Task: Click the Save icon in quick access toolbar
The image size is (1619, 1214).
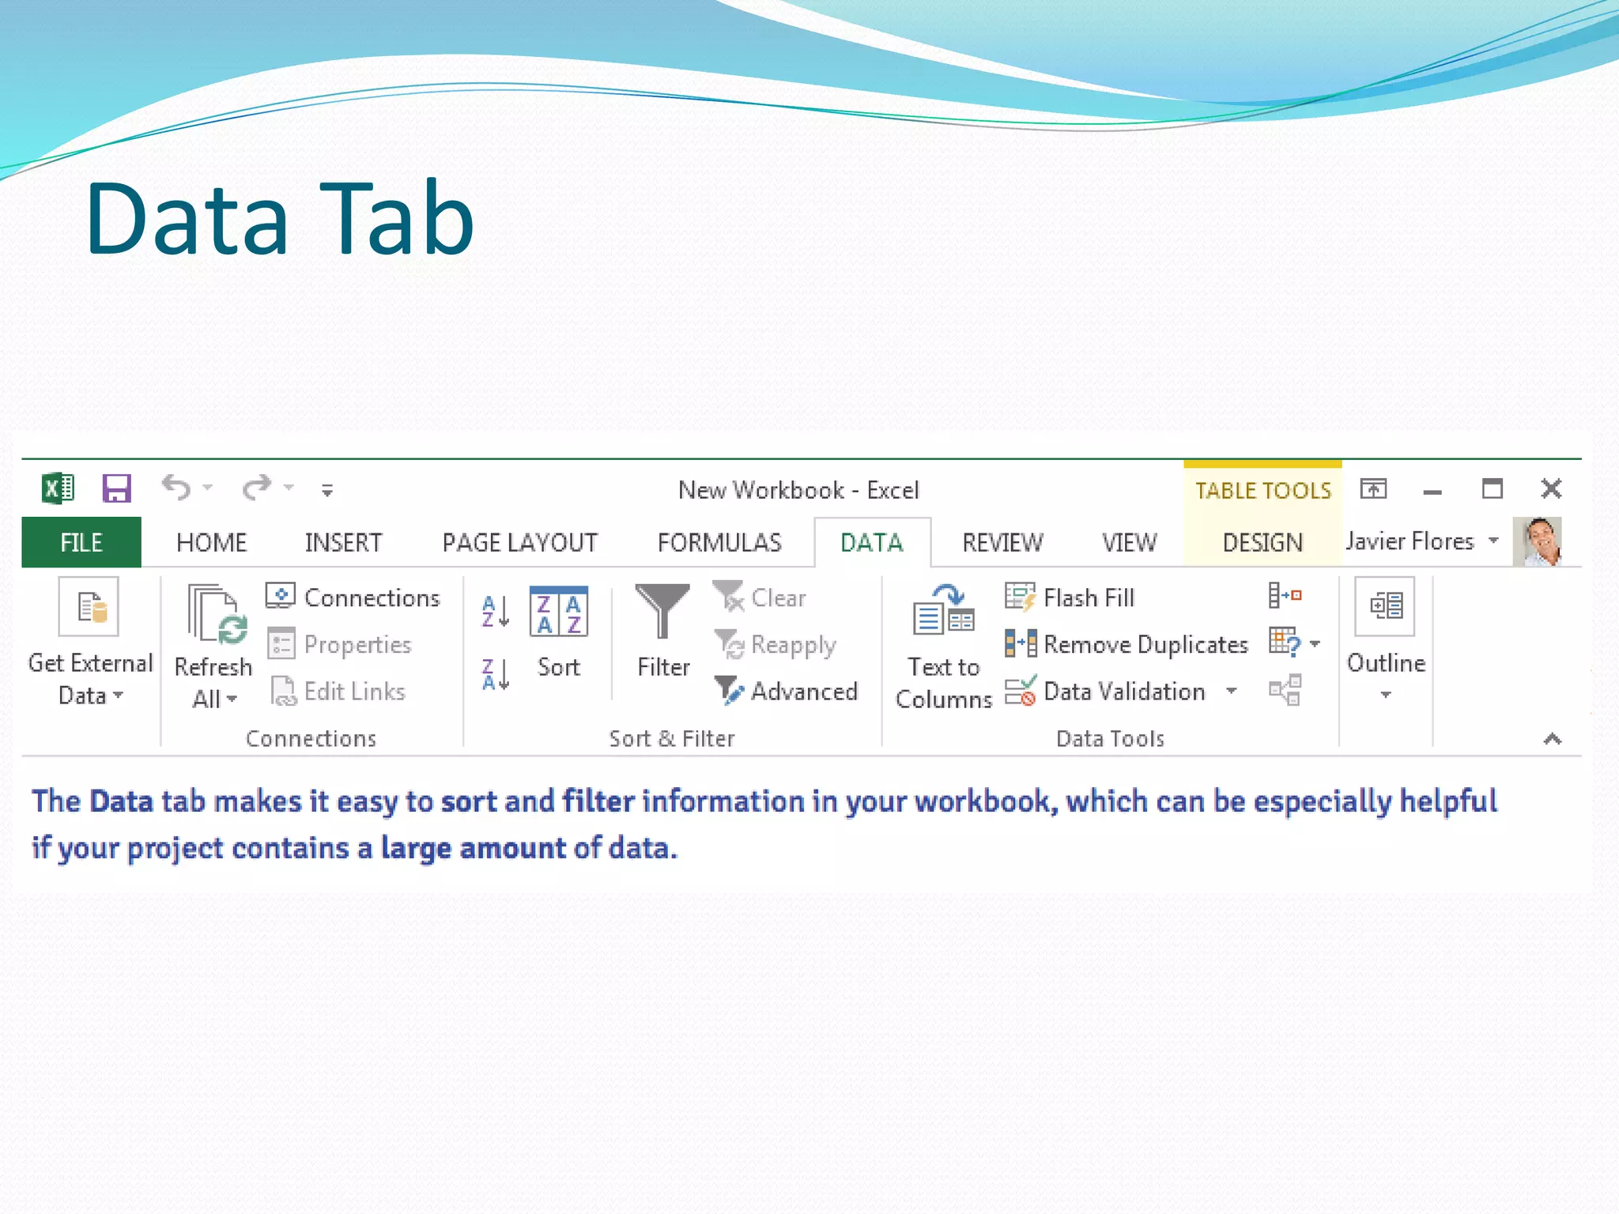Action: [116, 488]
